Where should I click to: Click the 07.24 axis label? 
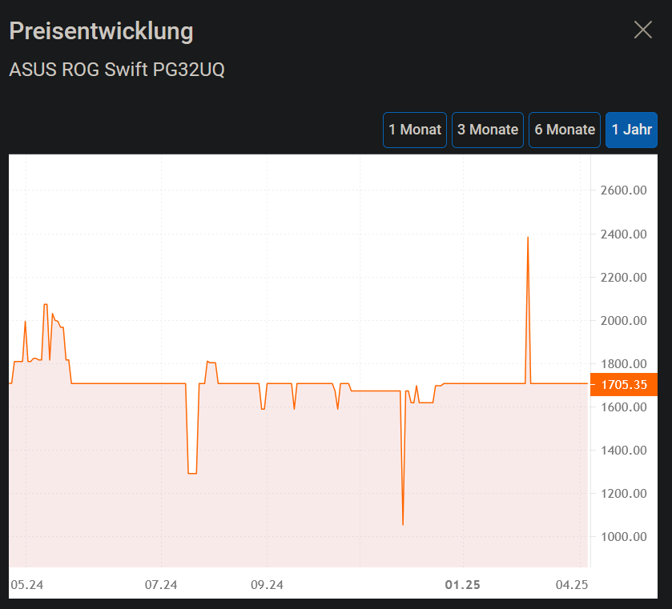160,585
